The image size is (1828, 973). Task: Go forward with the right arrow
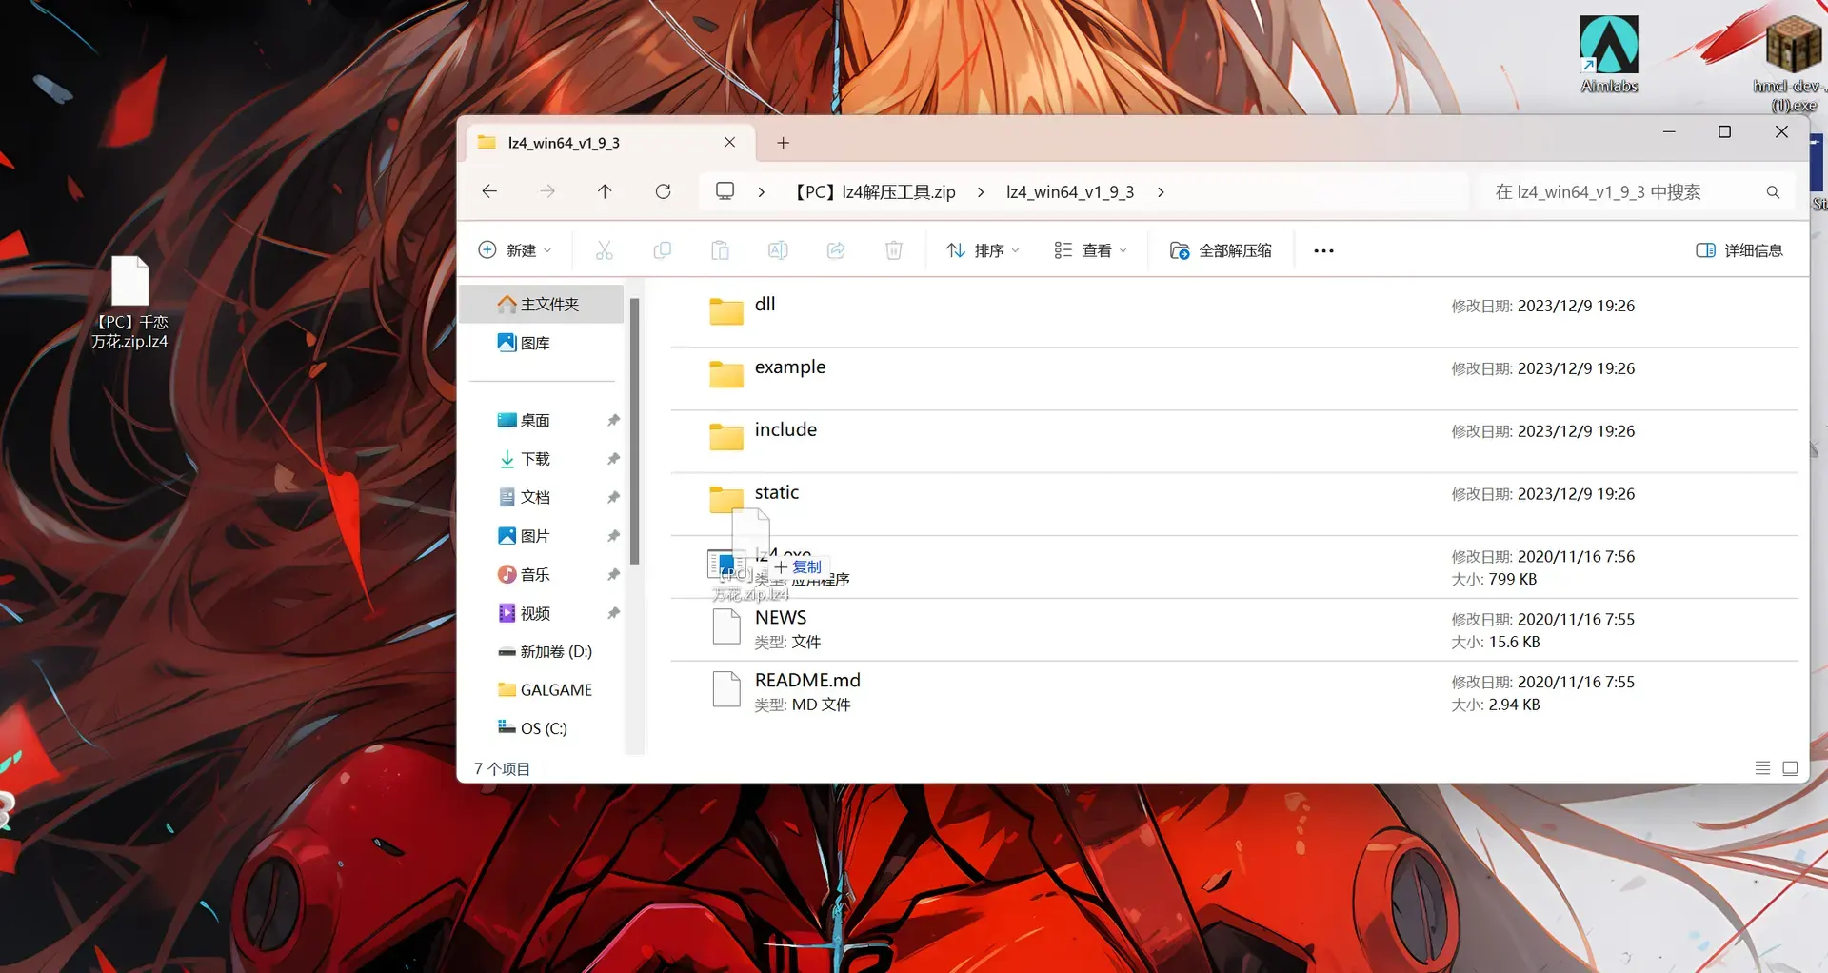coord(547,191)
